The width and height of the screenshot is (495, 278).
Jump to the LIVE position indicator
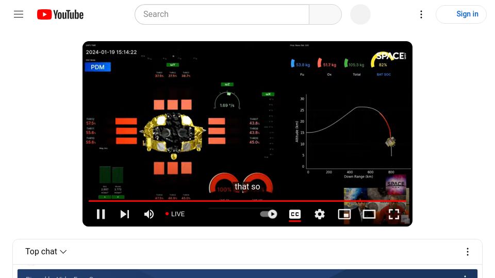click(x=175, y=214)
